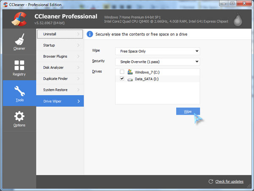Click the blue info icon beside the description
Screen dimensions: 254x191
point(90,34)
